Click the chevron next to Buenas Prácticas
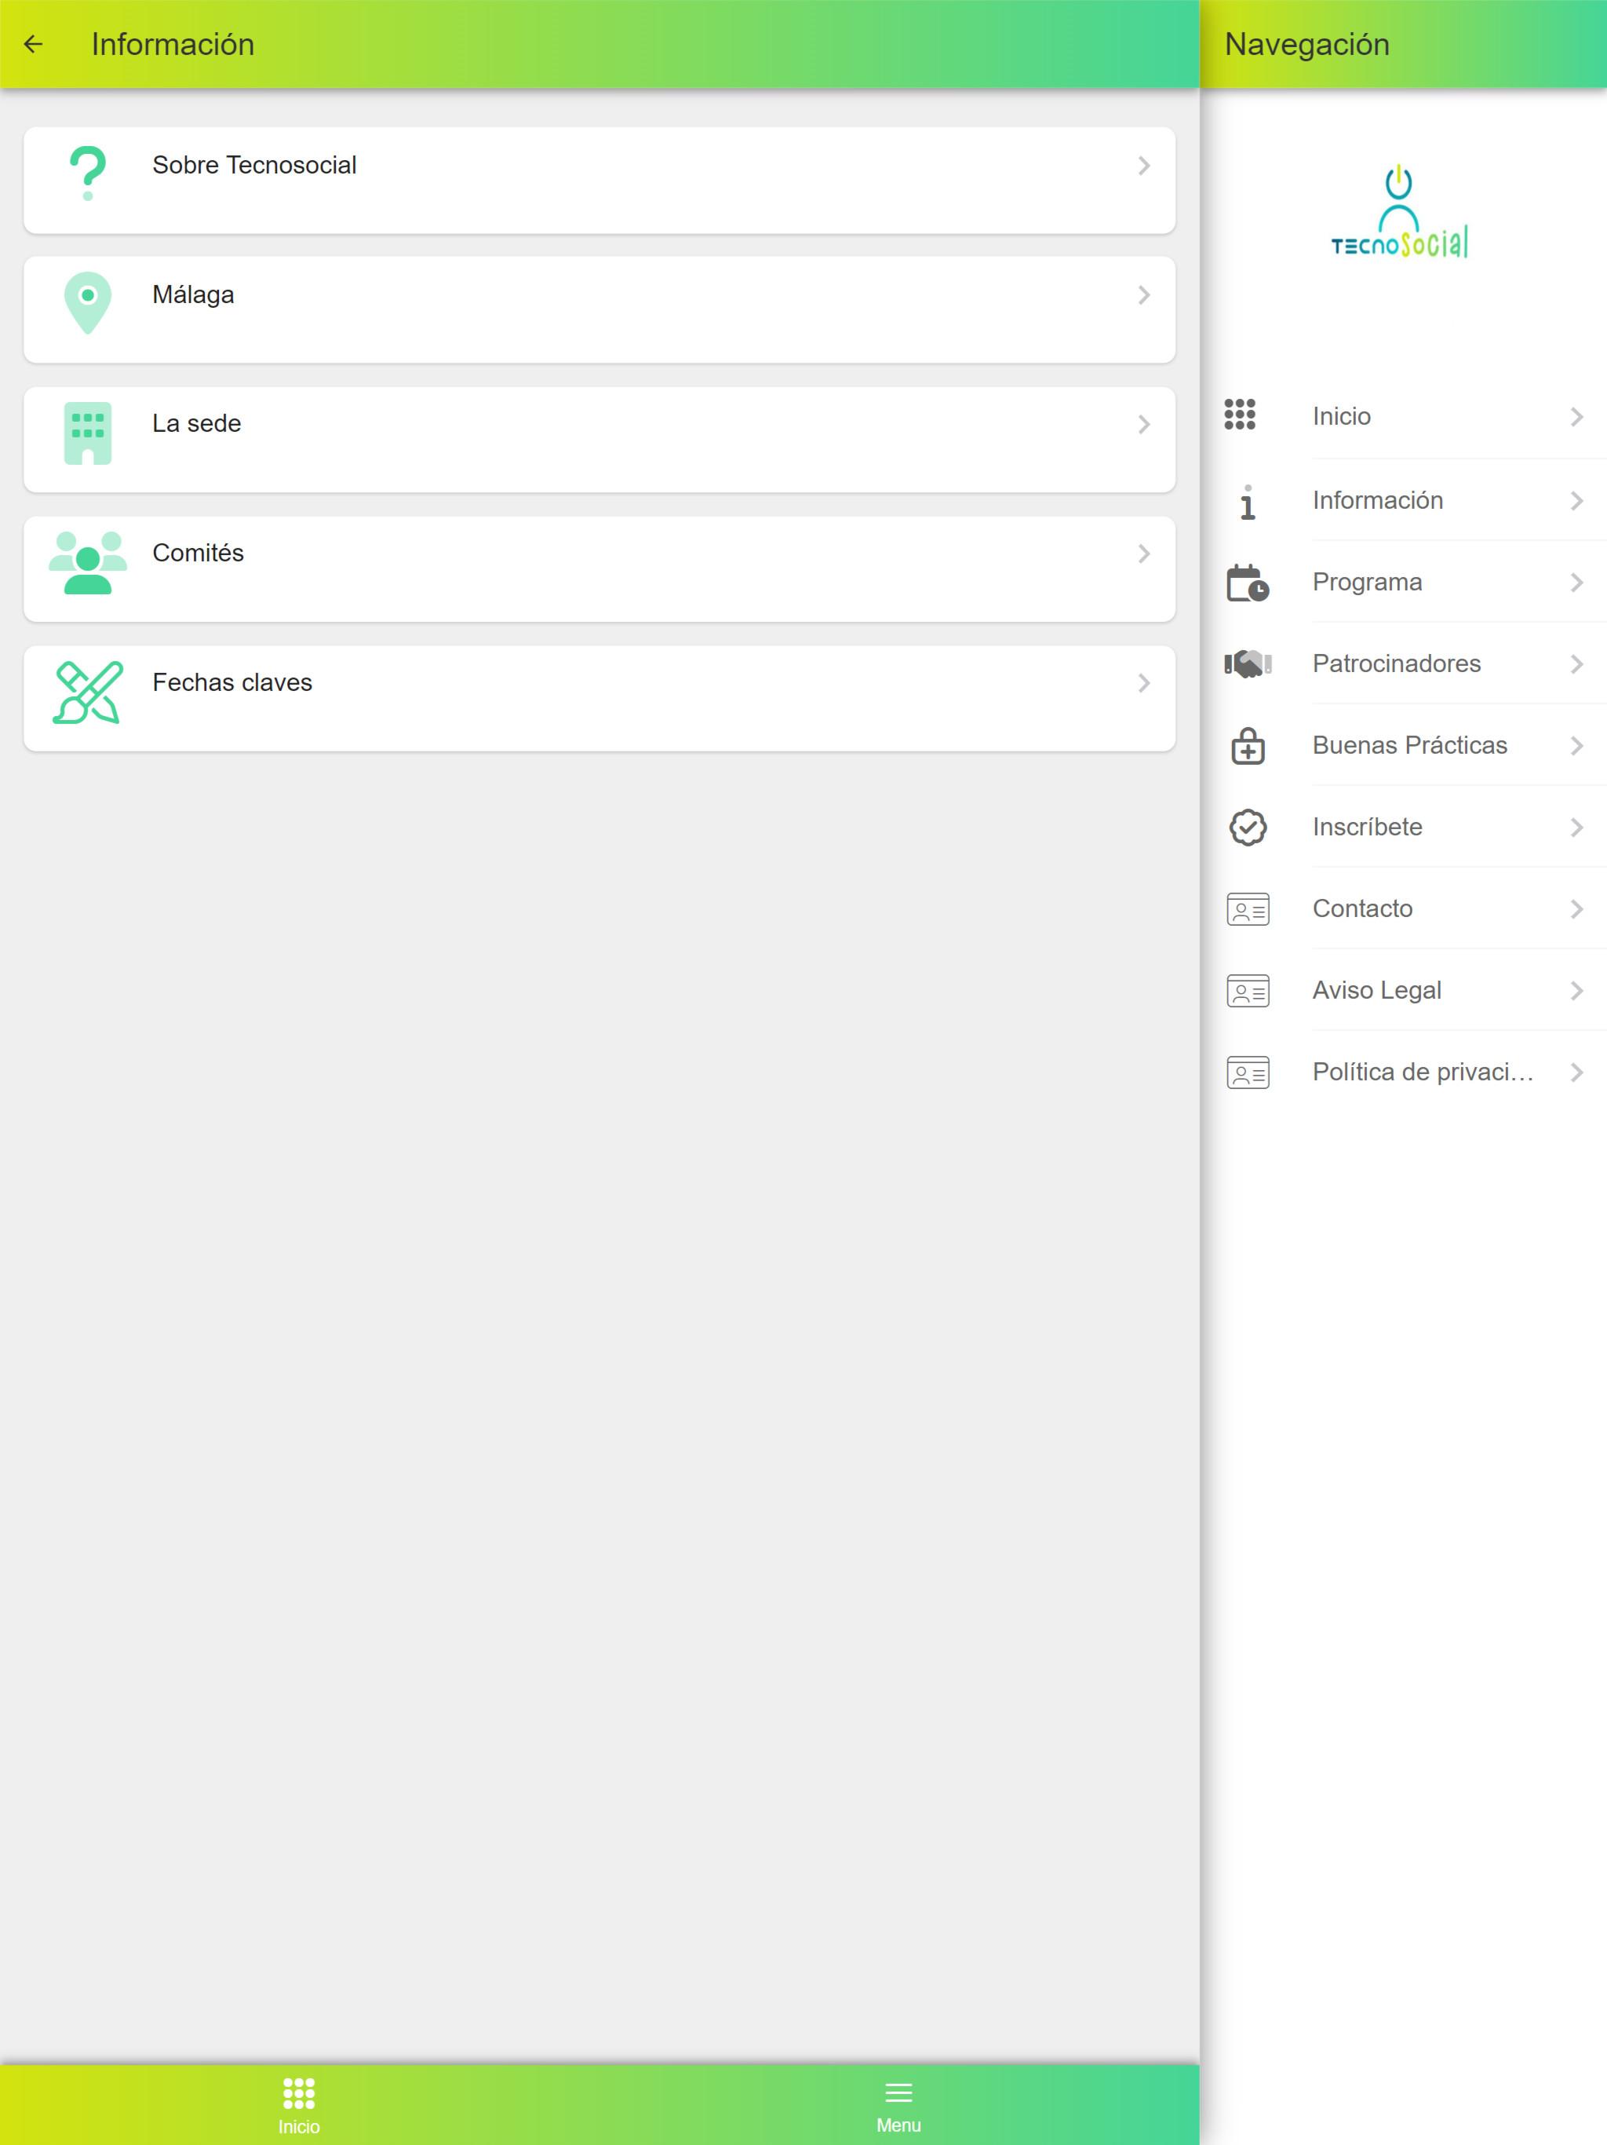 click(x=1577, y=746)
